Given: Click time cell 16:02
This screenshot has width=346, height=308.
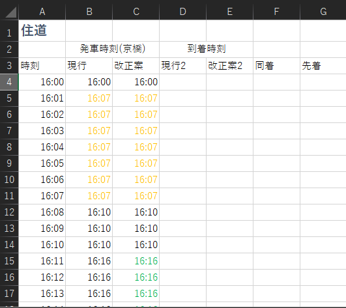Looking at the screenshot, I should [42, 115].
